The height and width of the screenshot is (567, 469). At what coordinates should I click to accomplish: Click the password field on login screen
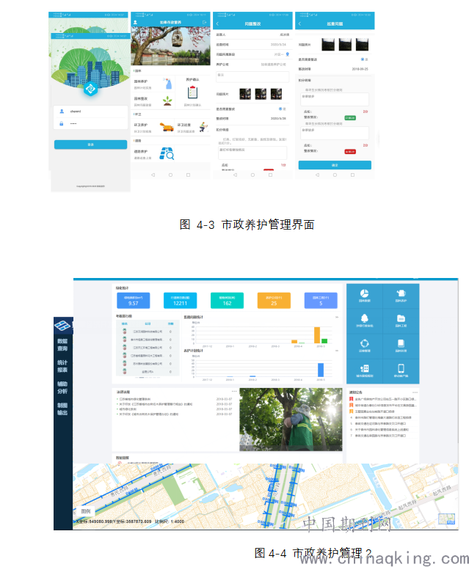click(x=90, y=124)
